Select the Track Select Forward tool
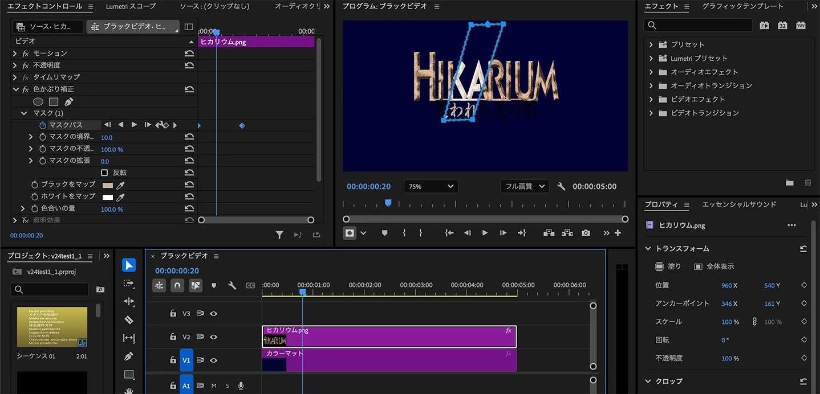 [x=129, y=284]
